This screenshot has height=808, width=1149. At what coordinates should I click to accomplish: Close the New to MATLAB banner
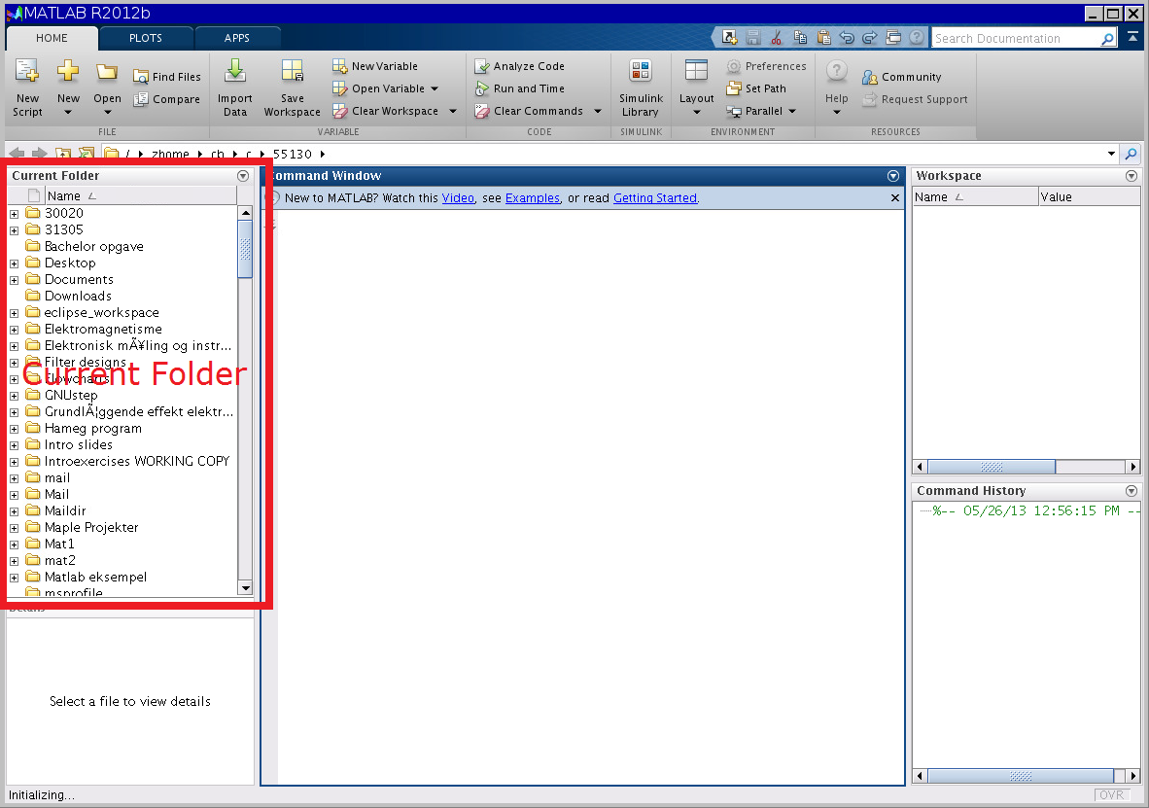[x=894, y=198]
